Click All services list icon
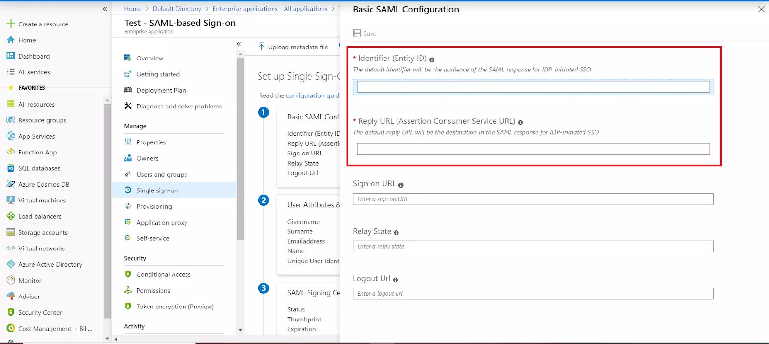Image resolution: width=769 pixels, height=344 pixels. point(11,72)
